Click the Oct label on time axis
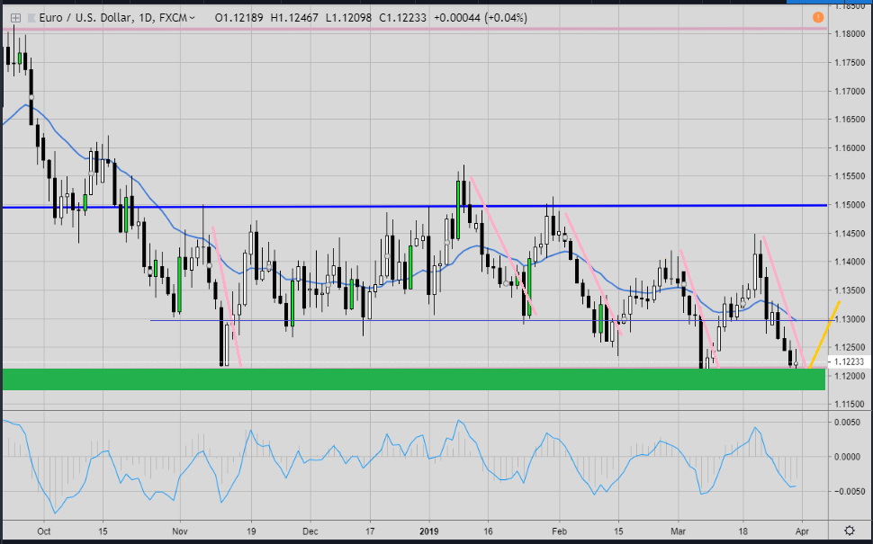873x544 pixels. point(41,531)
